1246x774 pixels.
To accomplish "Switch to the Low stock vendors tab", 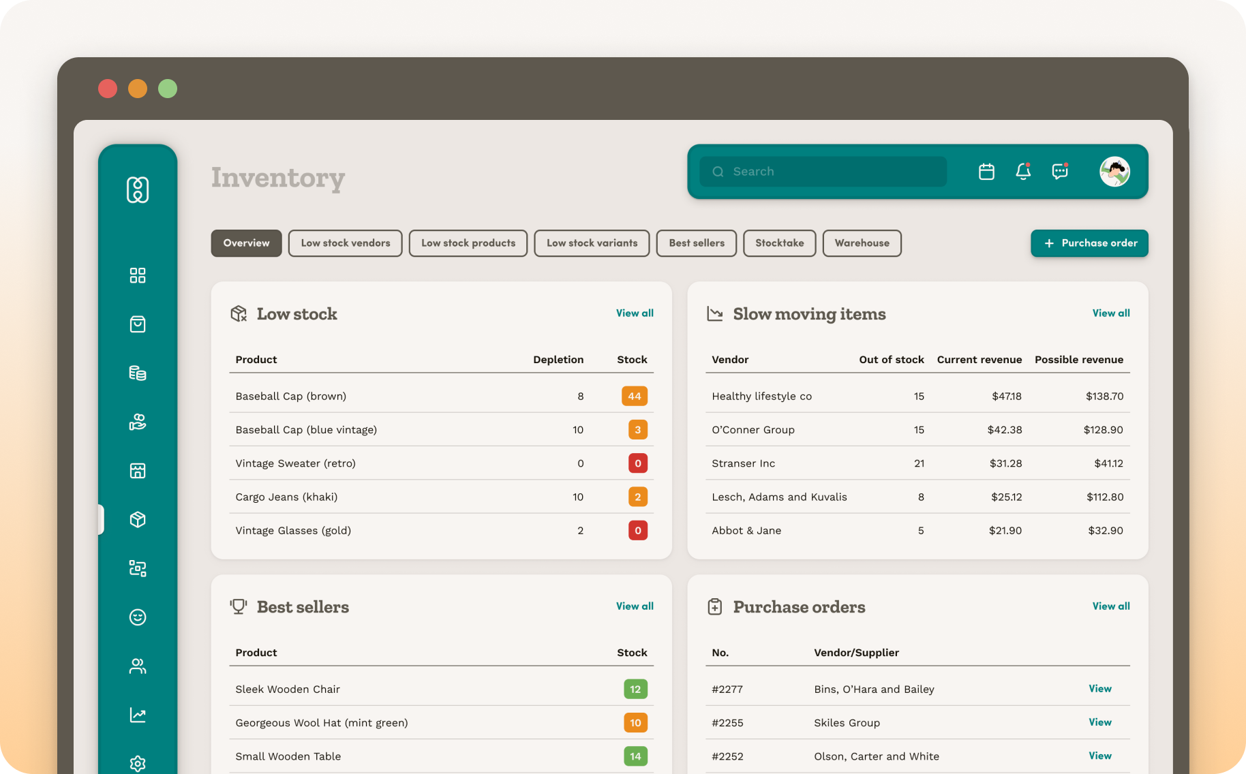I will [x=346, y=243].
